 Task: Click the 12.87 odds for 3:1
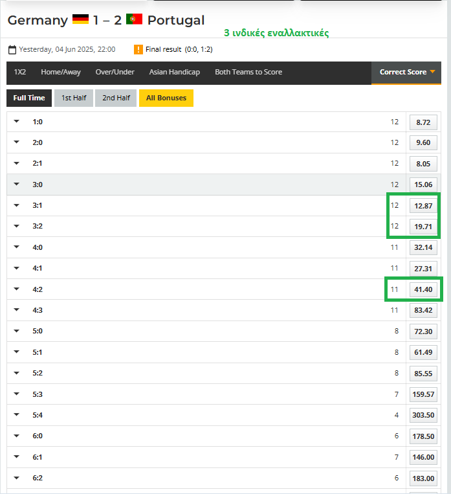pos(423,206)
